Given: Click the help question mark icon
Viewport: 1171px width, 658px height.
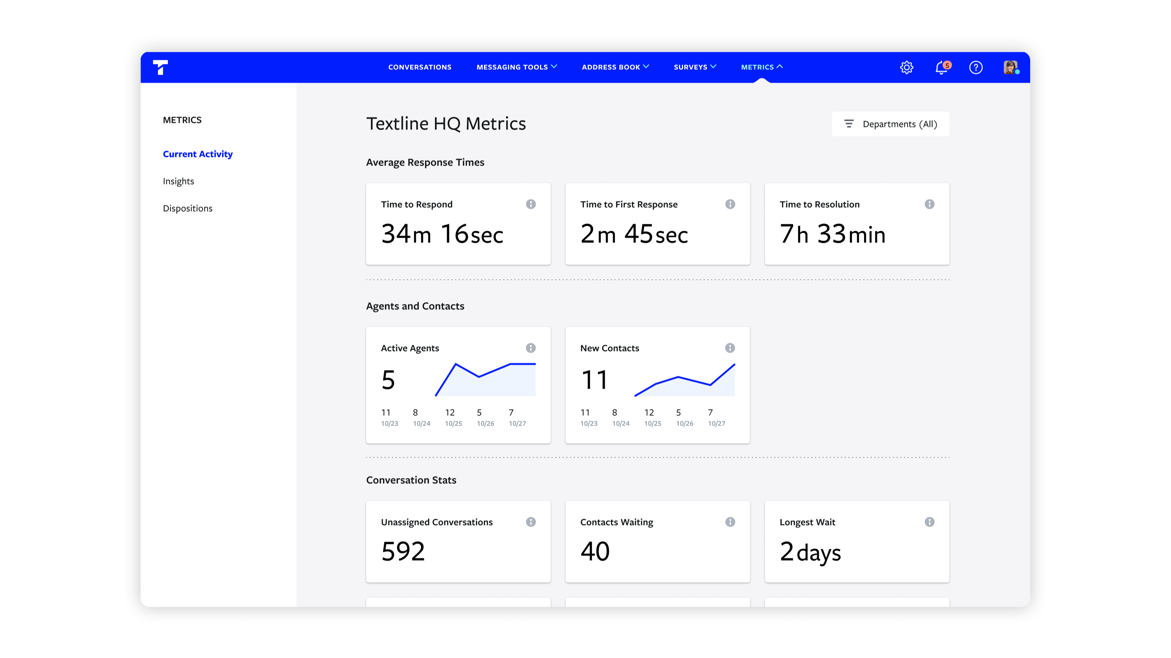Looking at the screenshot, I should 976,67.
